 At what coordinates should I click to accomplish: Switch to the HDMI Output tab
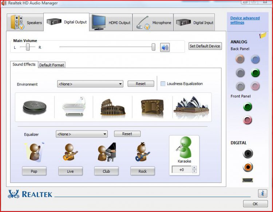tap(111, 23)
